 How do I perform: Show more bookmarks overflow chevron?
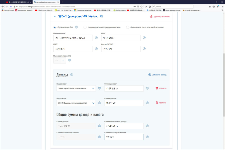pyautogui.click(x=222, y=10)
